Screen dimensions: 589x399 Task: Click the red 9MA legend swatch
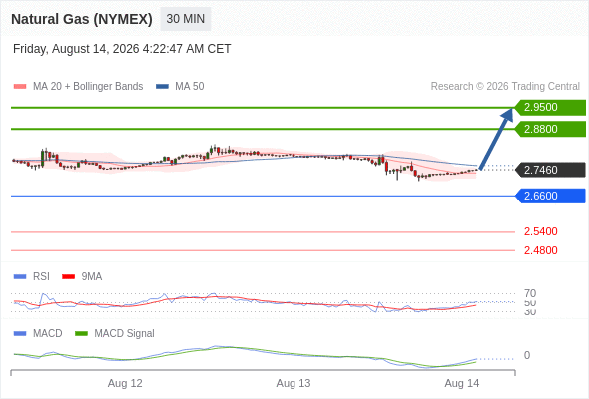[68, 276]
